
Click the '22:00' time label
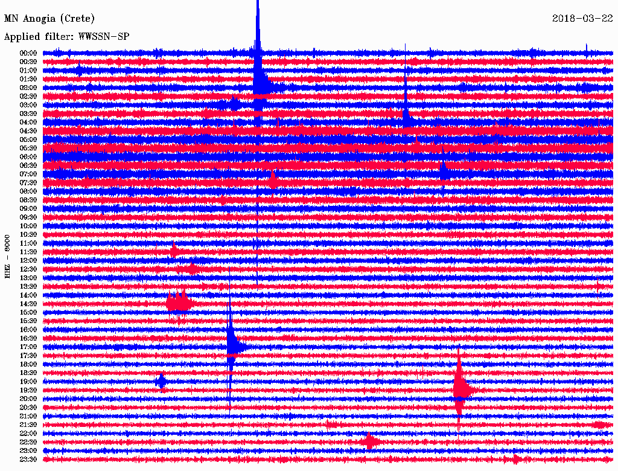28,434
